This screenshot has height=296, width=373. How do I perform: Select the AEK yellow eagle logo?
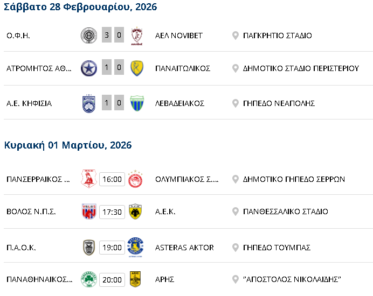pyautogui.click(x=135, y=212)
